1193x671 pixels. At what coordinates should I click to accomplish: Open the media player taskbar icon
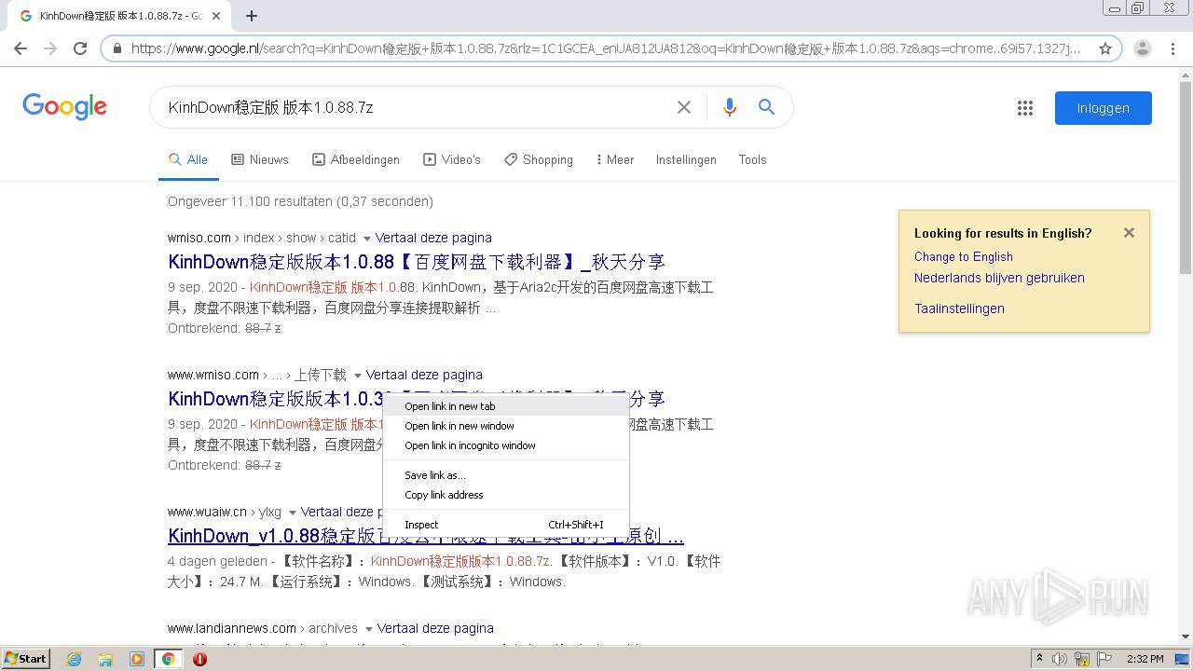click(x=137, y=659)
